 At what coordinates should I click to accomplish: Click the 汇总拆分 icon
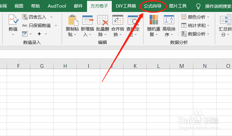tap(226, 20)
